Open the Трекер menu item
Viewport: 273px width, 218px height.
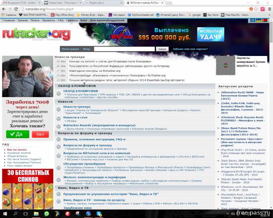tap(23, 20)
